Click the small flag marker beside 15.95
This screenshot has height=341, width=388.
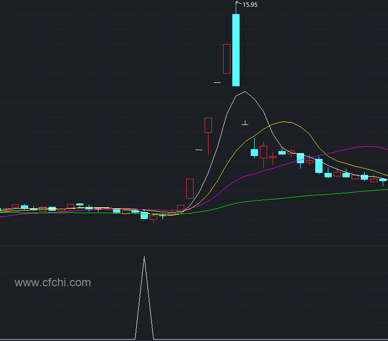click(x=238, y=3)
